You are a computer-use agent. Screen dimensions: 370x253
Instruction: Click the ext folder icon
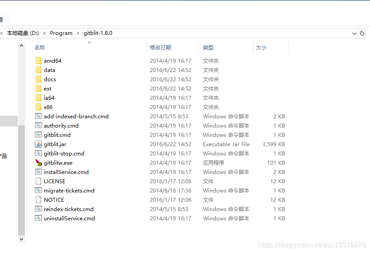tap(38, 88)
